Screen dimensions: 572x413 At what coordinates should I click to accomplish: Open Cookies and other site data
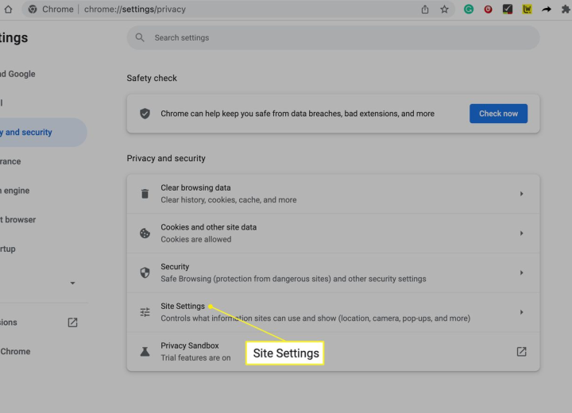click(x=333, y=234)
